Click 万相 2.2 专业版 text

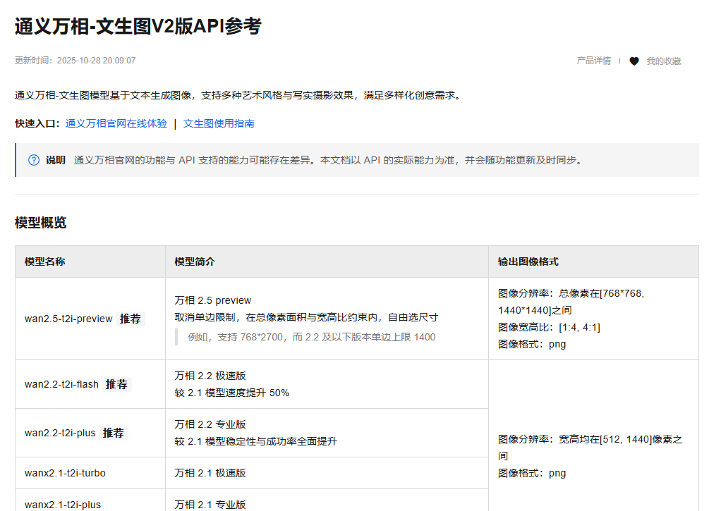coord(210,424)
